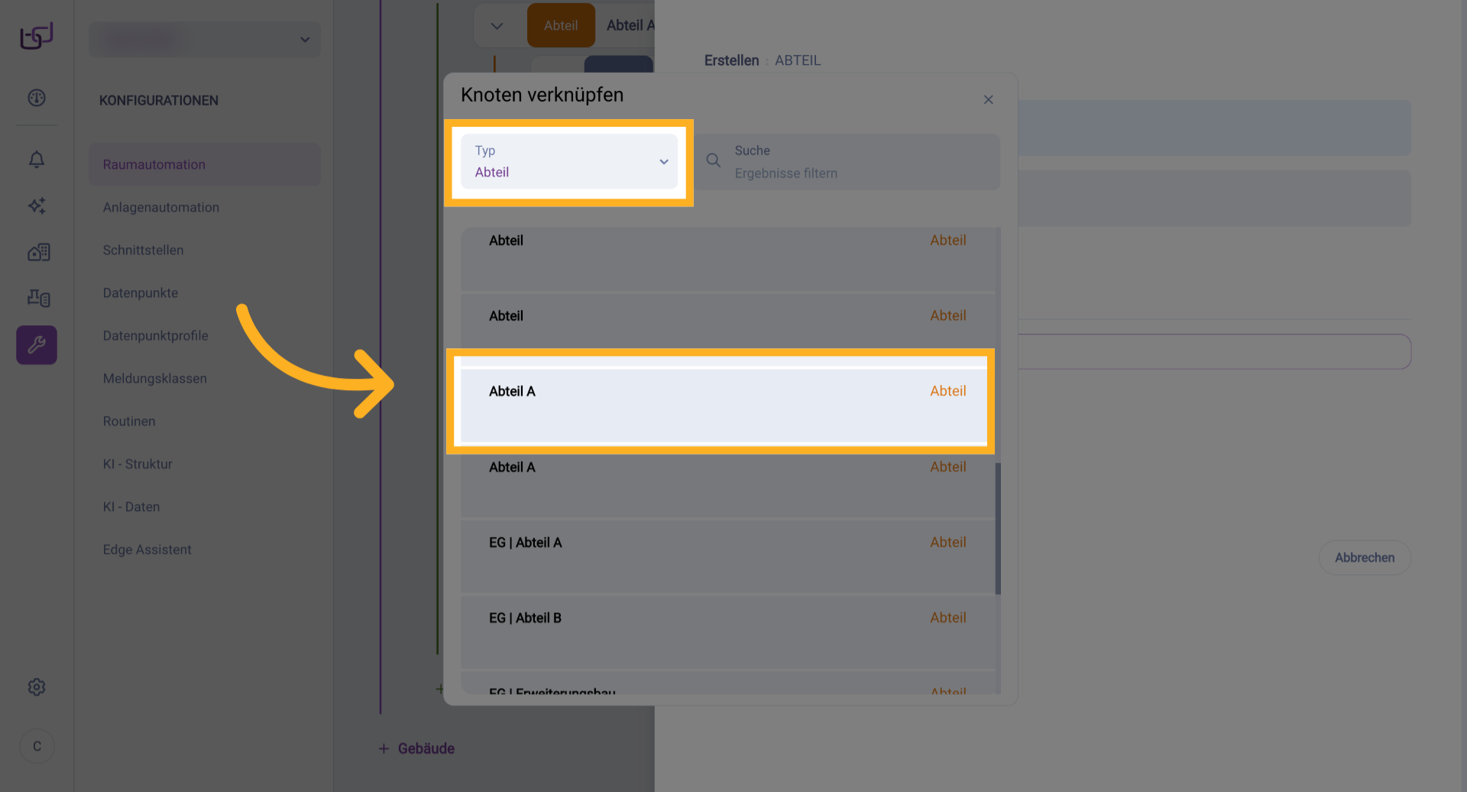Image resolution: width=1467 pixels, height=792 pixels.
Task: Open Datenpunktprofile menu entry
Action: pyautogui.click(x=155, y=336)
